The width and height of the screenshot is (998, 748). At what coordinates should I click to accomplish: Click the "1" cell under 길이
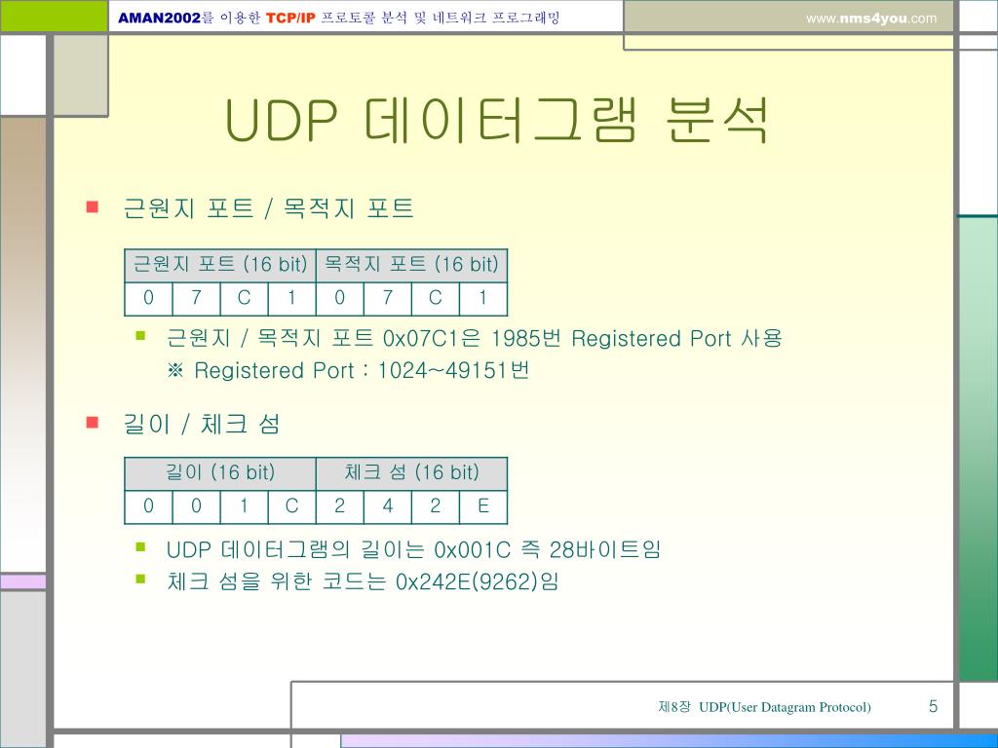click(x=244, y=506)
